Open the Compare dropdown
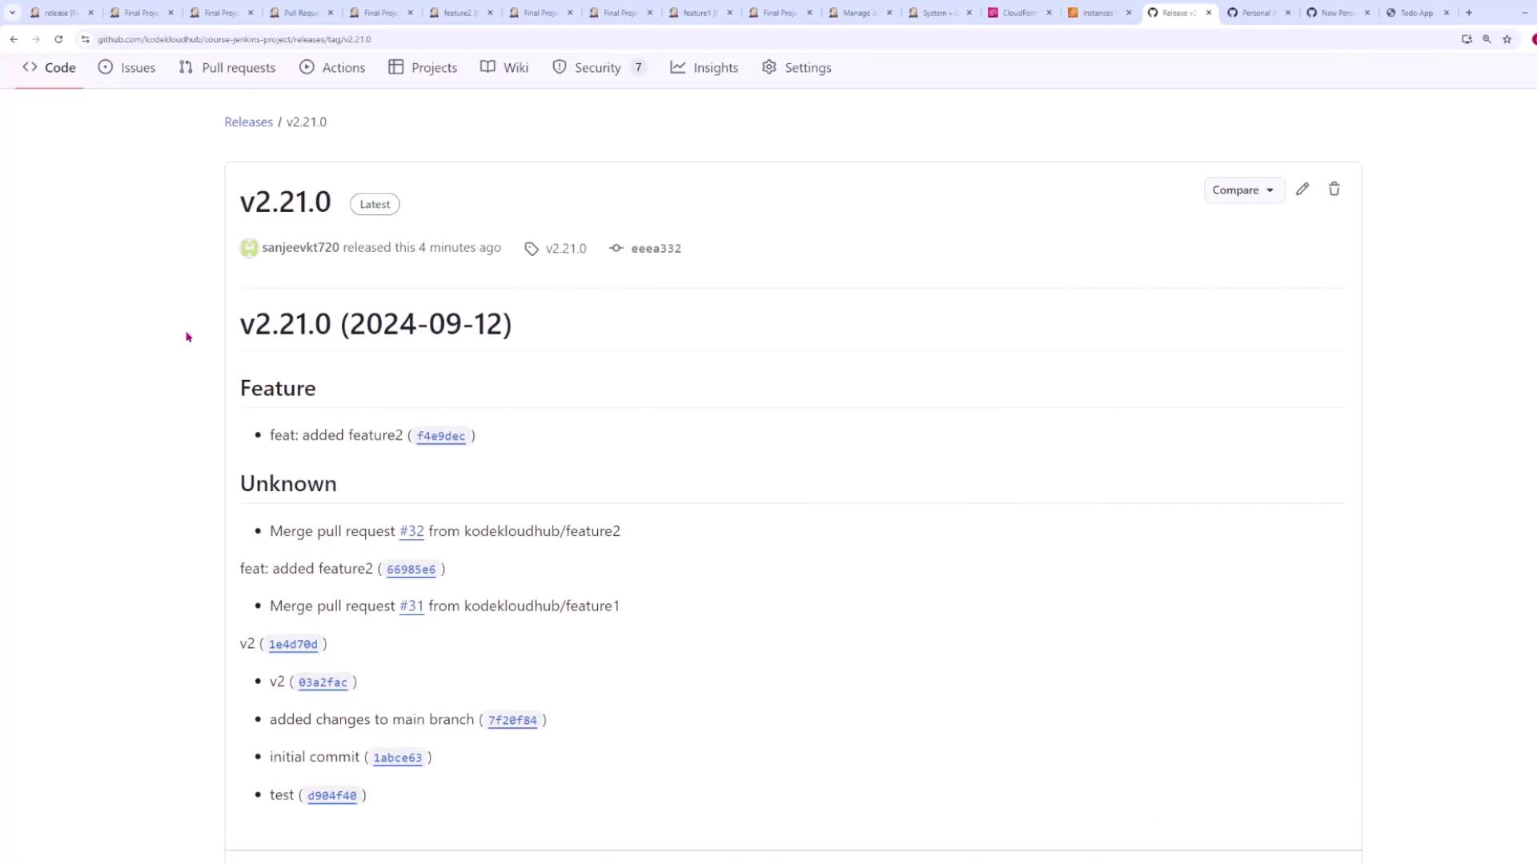The width and height of the screenshot is (1537, 864). [x=1243, y=190]
